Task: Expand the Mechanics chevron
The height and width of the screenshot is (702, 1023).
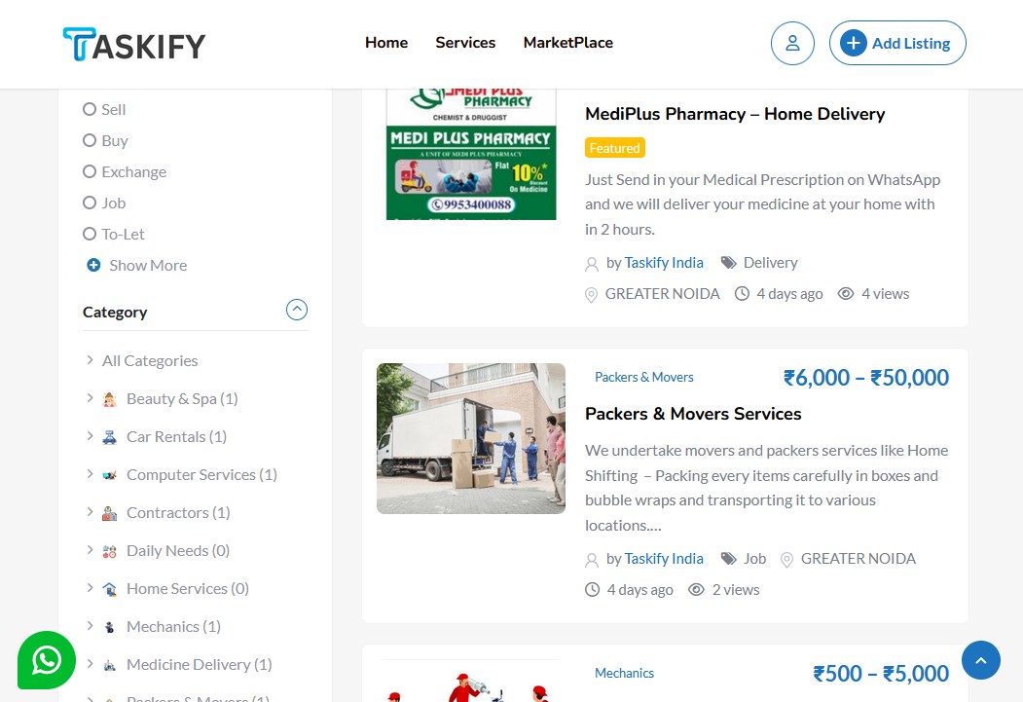Action: pos(90,625)
